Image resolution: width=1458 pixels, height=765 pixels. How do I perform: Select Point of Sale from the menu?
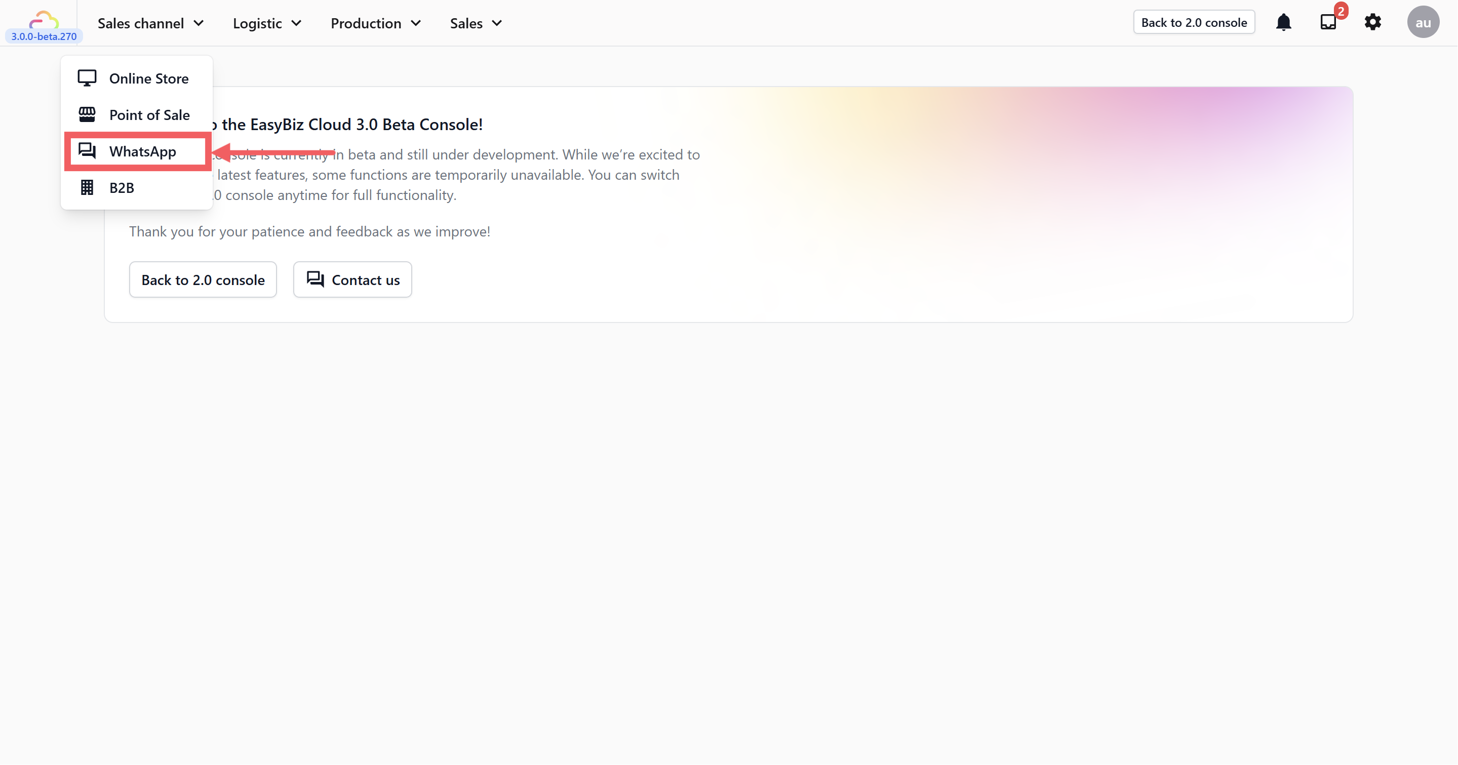pyautogui.click(x=136, y=115)
